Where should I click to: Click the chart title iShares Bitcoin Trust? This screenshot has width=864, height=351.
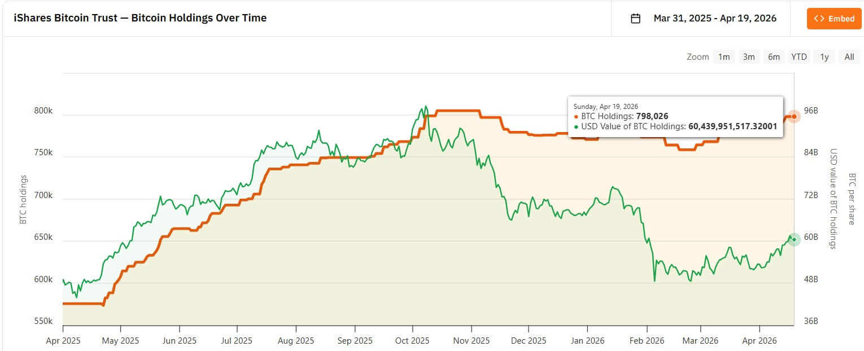click(140, 17)
